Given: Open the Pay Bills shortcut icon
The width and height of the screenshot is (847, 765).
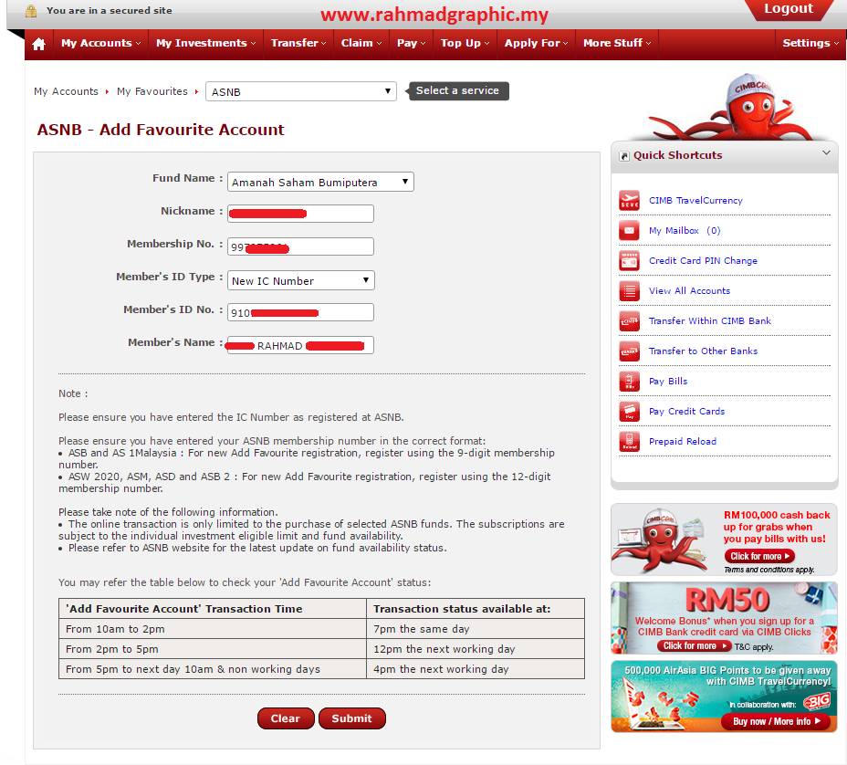Looking at the screenshot, I should pos(629,382).
